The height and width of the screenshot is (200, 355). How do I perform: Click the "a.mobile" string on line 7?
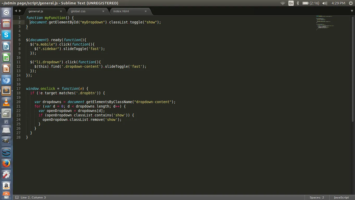click(x=45, y=44)
